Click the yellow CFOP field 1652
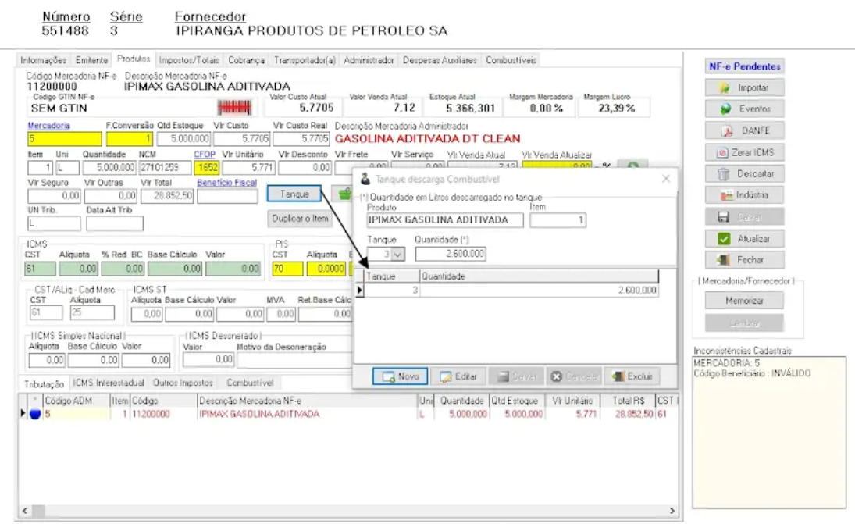 207,167
